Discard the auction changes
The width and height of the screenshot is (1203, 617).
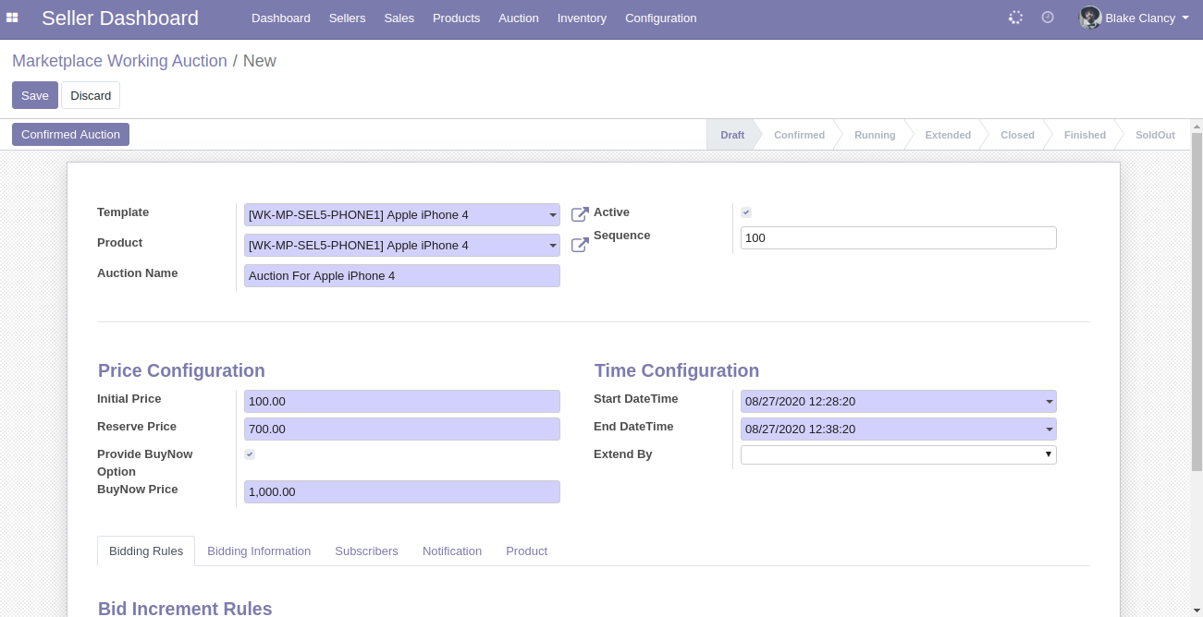[x=91, y=96]
